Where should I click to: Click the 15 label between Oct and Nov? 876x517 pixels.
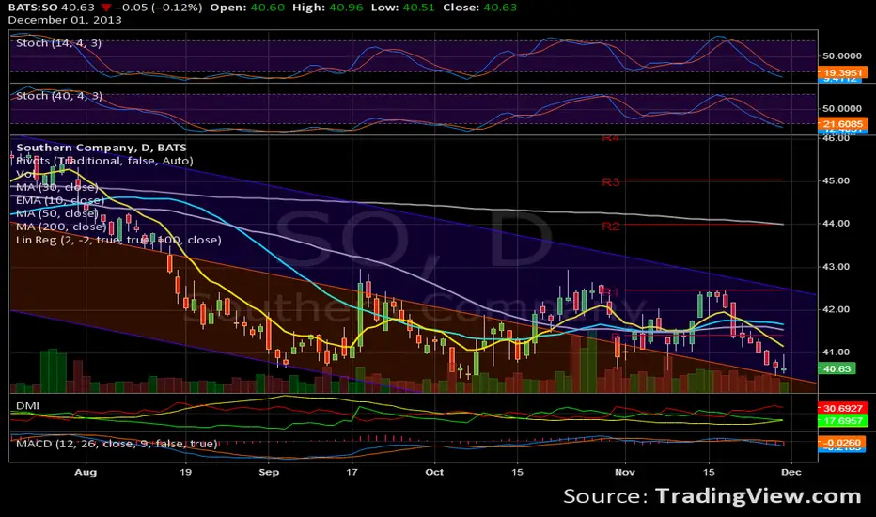pyautogui.click(x=517, y=472)
